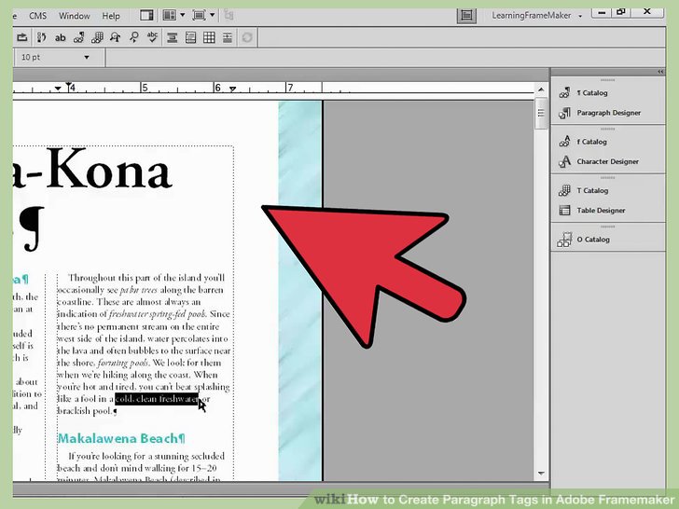Open the Object Catalog panel
This screenshot has width=679, height=509.
click(592, 240)
